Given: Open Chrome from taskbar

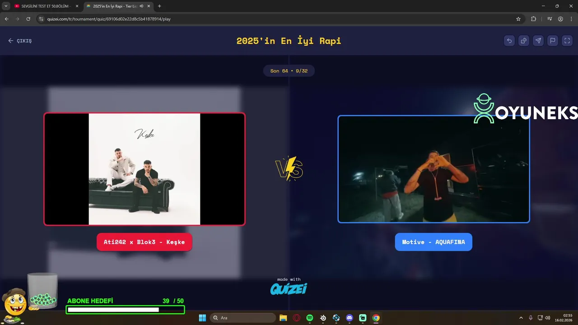Looking at the screenshot, I should click(x=376, y=318).
